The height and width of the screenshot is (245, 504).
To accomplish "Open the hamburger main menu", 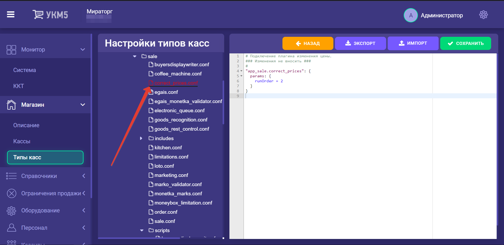I will (11, 14).
